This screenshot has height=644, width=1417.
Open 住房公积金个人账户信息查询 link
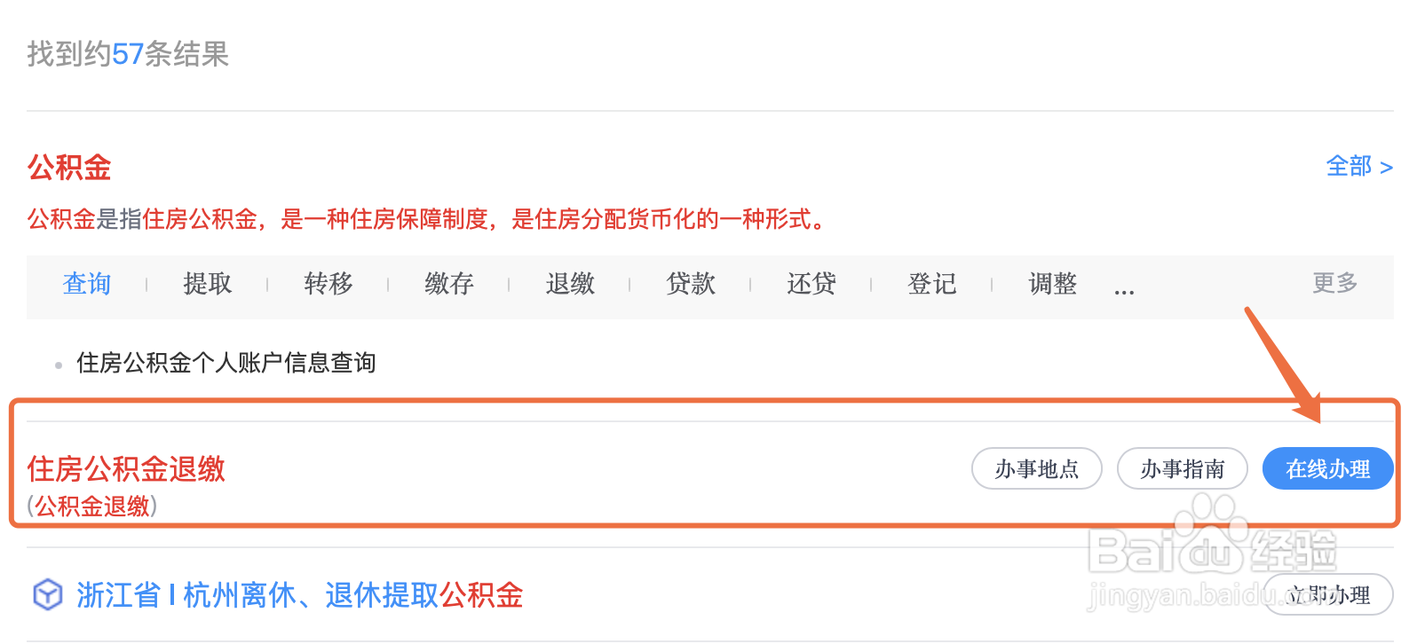pyautogui.click(x=226, y=363)
